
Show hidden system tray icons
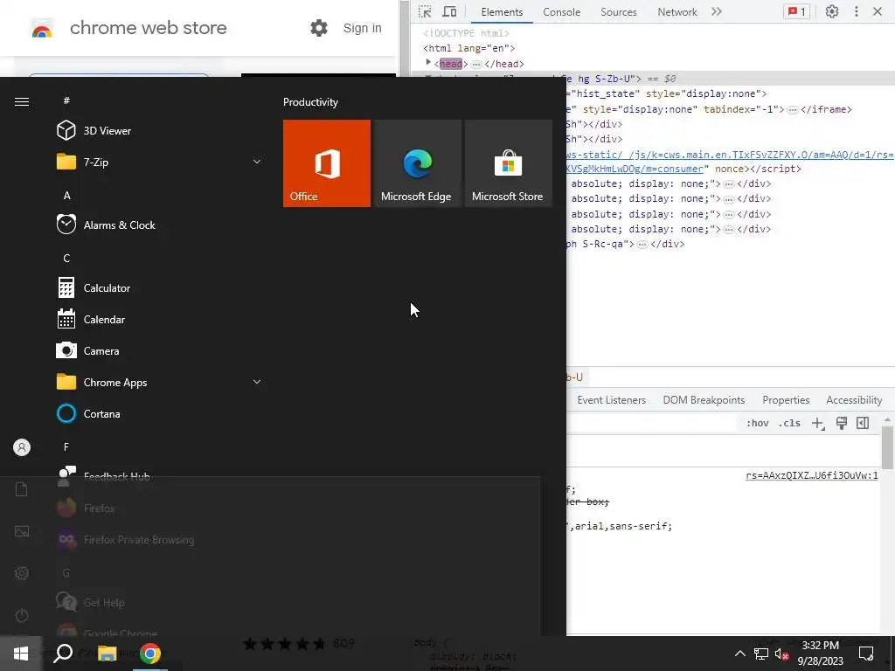739,654
